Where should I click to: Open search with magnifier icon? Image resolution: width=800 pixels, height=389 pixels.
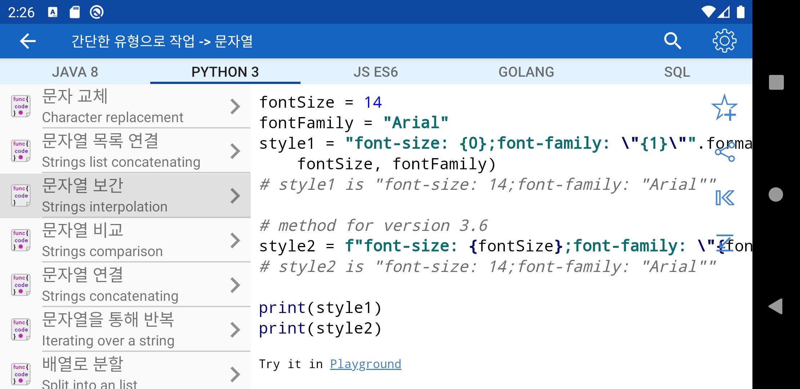(x=672, y=41)
